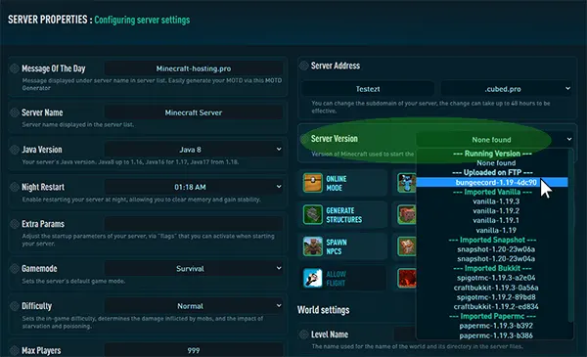Click the info icon beside Server Address
The image size is (587, 357).
pos(303,66)
